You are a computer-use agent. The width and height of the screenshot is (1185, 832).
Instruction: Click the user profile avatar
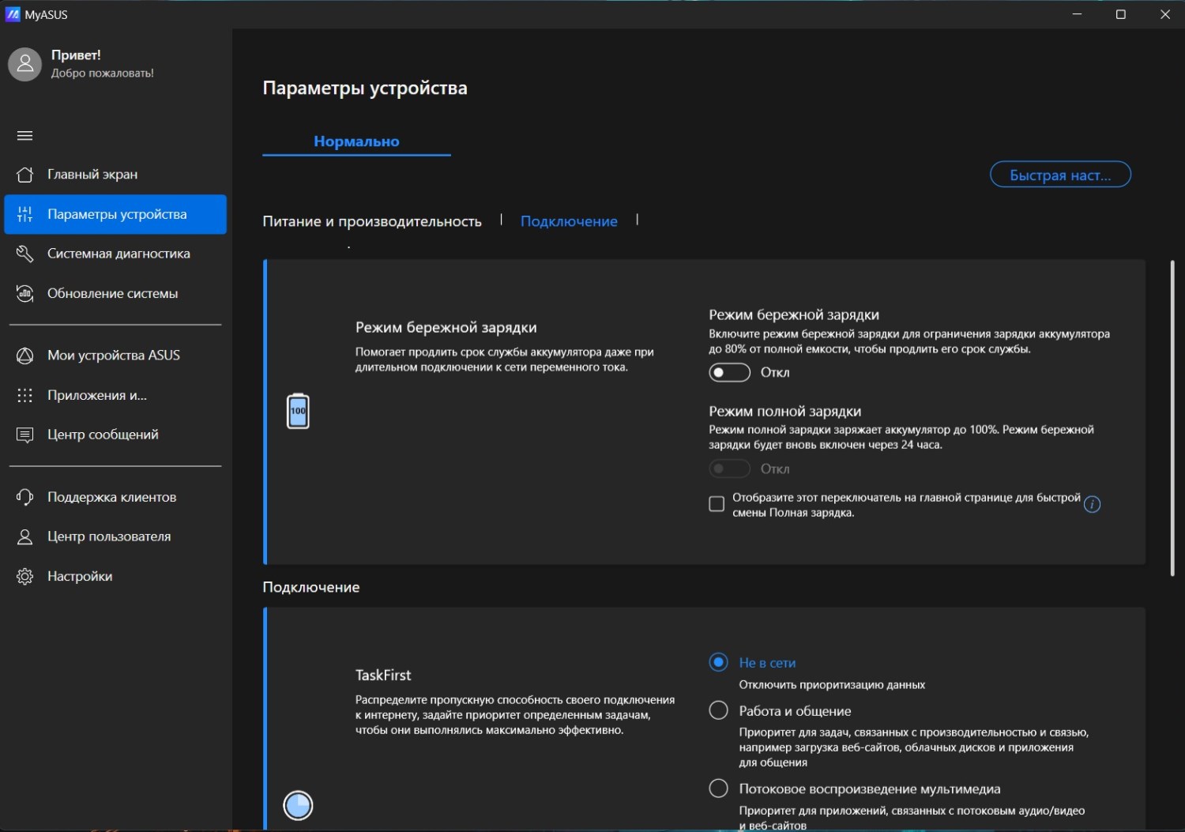click(x=25, y=64)
